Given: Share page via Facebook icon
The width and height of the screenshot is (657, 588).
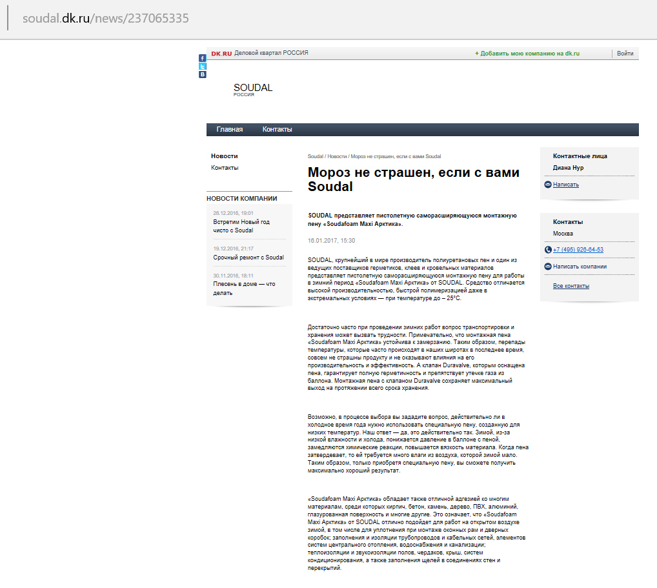Looking at the screenshot, I should coord(203,58).
